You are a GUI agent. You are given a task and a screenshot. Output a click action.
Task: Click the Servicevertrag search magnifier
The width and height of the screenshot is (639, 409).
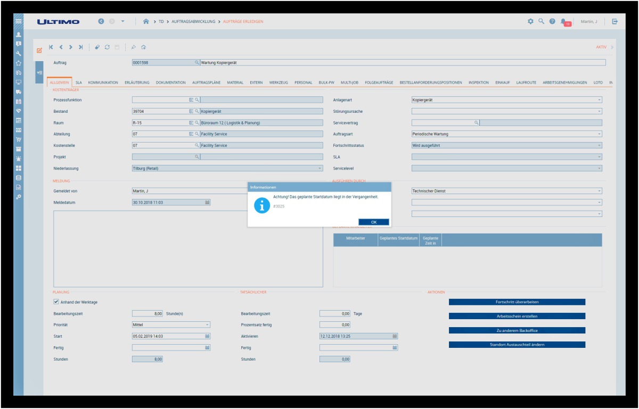point(476,123)
